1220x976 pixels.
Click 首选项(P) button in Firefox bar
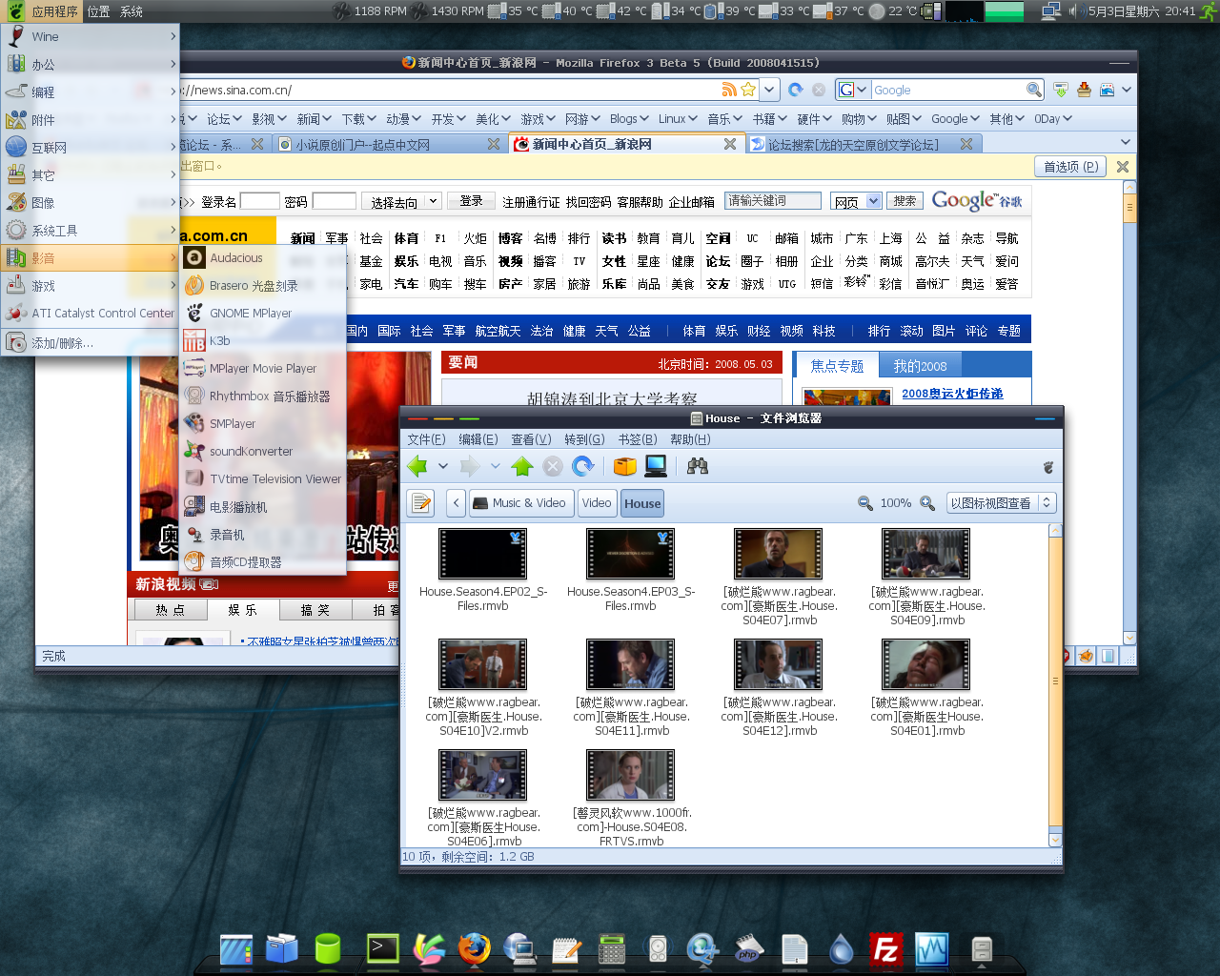[1070, 166]
